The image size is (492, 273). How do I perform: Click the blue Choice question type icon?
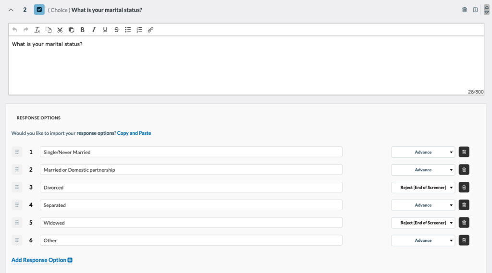pos(39,10)
